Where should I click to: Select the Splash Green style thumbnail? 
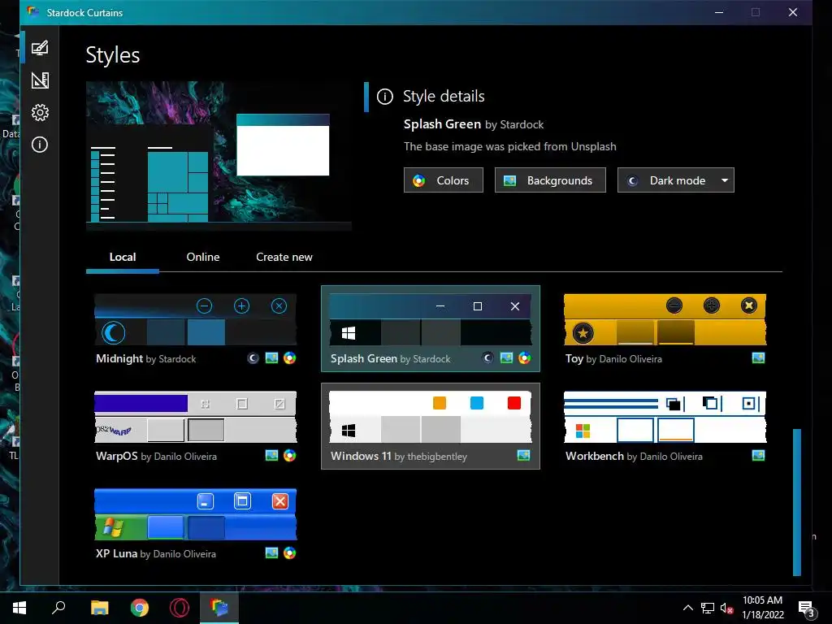click(x=431, y=319)
